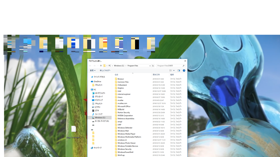Screen dimensions: 280x157
Task: Select the NVIDIA Corporation folder
Action: coord(125,116)
